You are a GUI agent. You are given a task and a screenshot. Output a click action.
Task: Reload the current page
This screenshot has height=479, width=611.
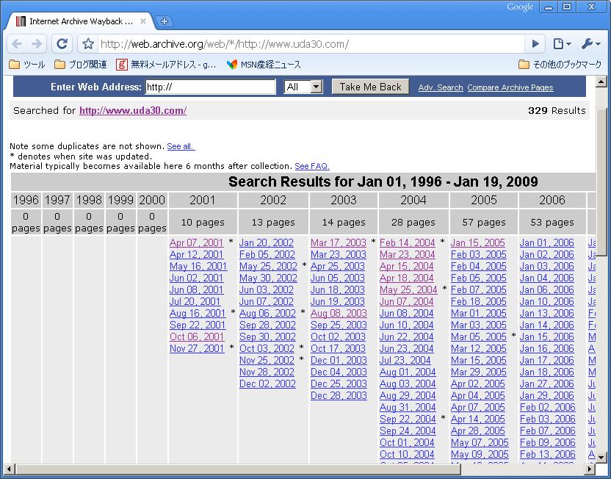point(62,43)
